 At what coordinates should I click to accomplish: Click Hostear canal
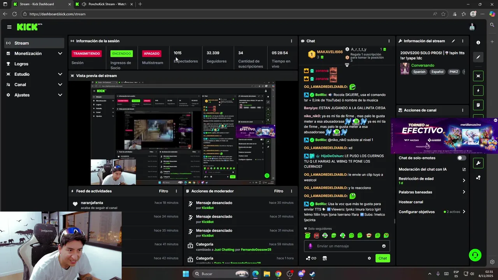point(411,202)
